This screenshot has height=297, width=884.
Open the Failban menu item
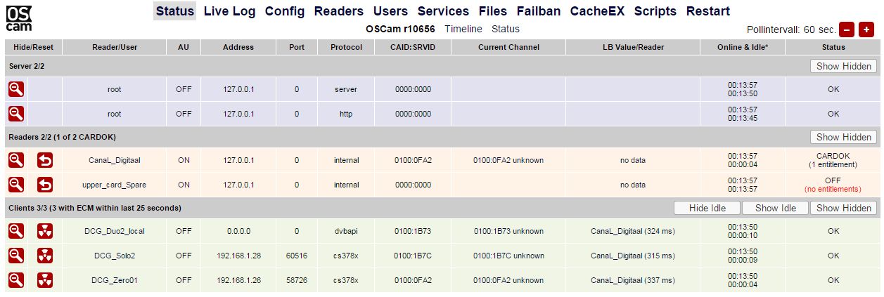538,11
